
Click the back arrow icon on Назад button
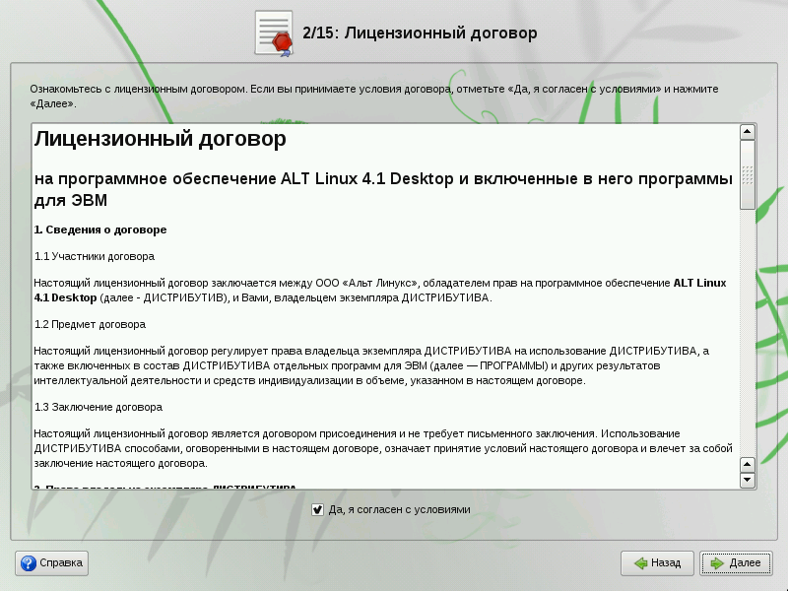click(x=642, y=563)
